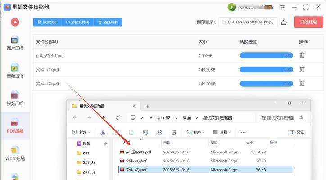Go back in File Explorer
326x180 pixels.
pyautogui.click(x=75, y=118)
